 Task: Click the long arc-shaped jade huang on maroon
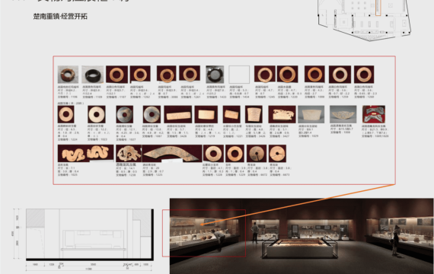click(172, 153)
